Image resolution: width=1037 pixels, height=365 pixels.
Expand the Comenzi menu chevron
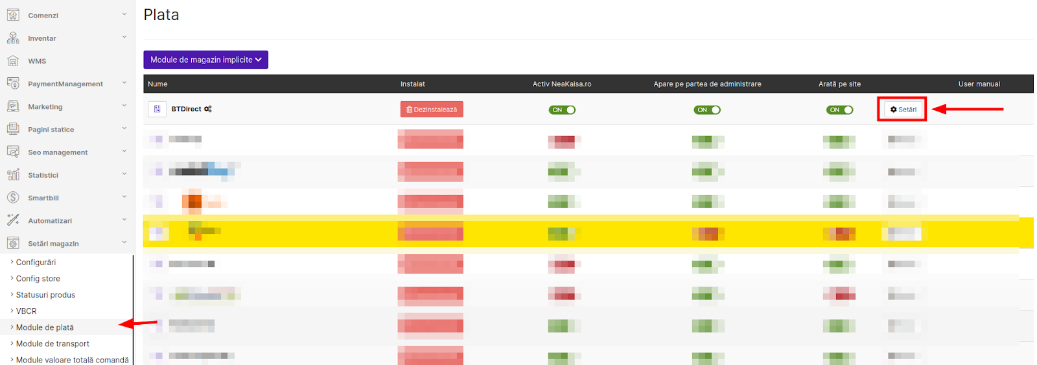tap(124, 14)
